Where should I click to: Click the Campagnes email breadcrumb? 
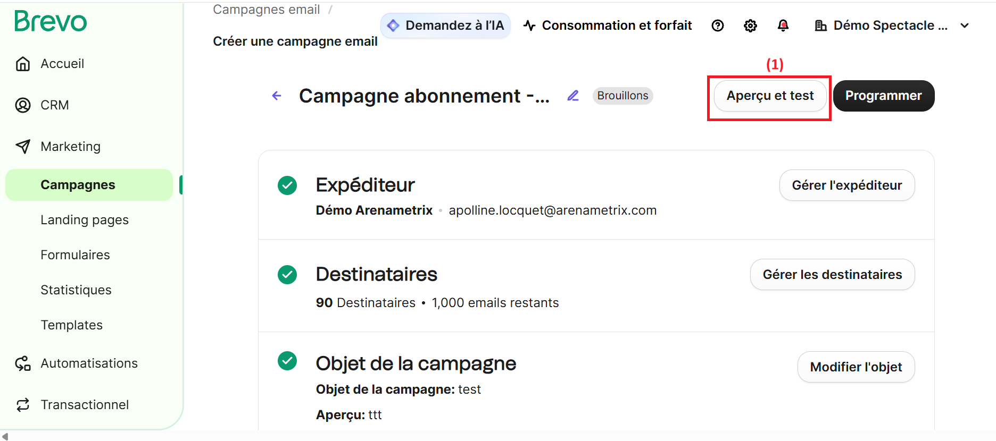tap(267, 10)
